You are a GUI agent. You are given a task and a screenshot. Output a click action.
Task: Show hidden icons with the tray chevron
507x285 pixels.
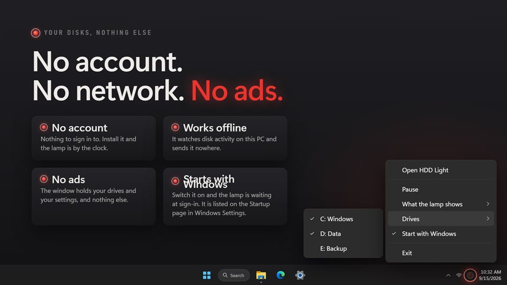pyautogui.click(x=448, y=275)
